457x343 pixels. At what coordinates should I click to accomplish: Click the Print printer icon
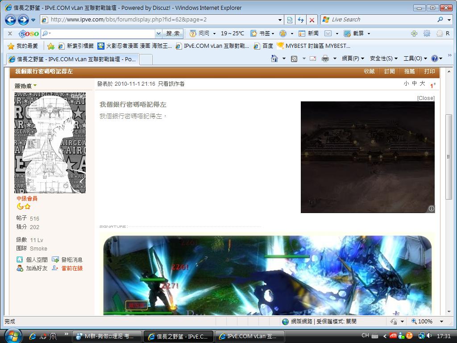click(325, 59)
